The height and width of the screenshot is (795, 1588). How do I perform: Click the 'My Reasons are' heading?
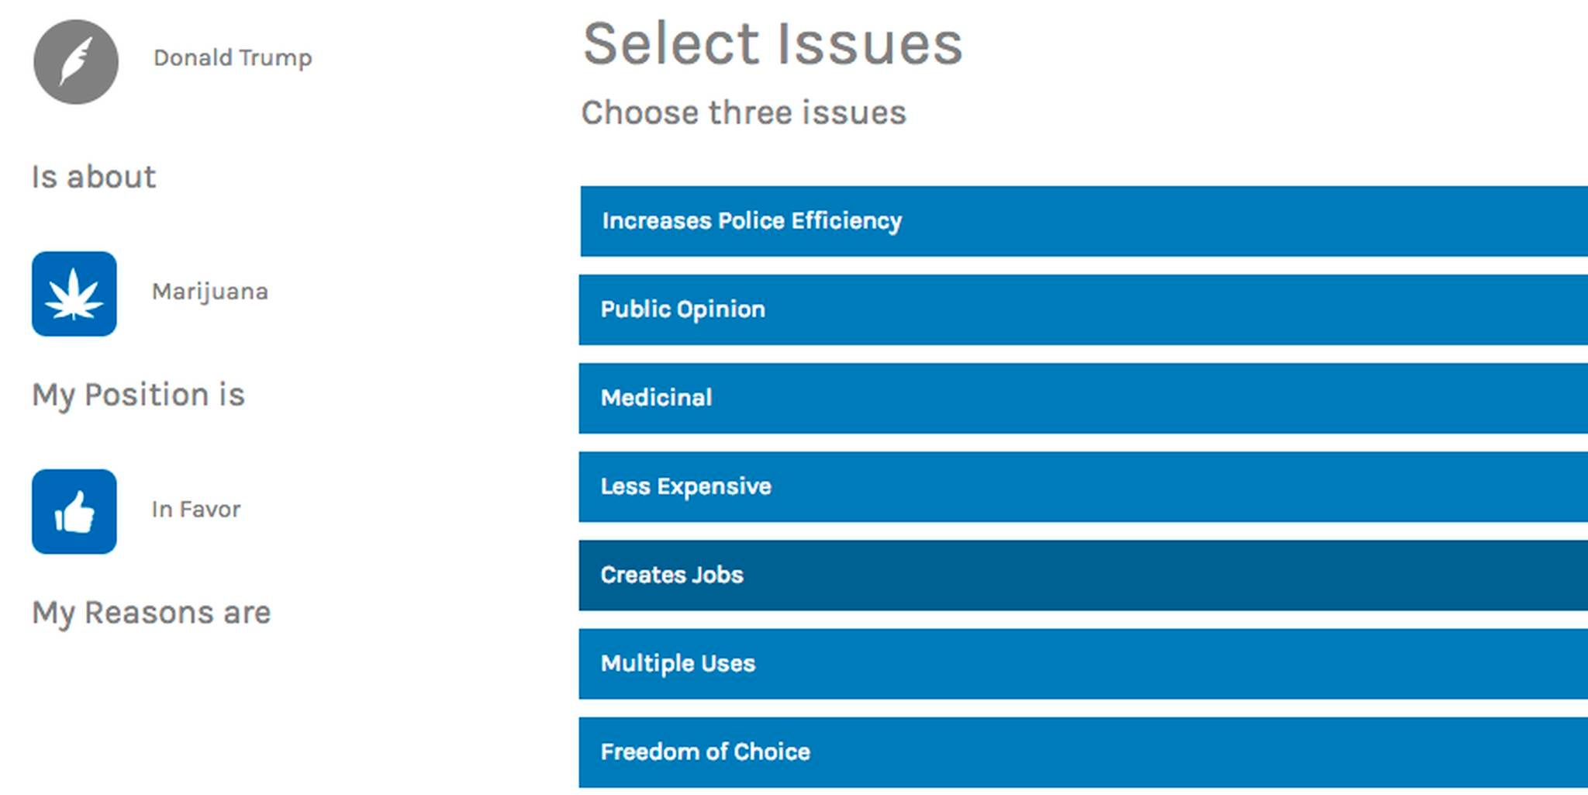151,613
